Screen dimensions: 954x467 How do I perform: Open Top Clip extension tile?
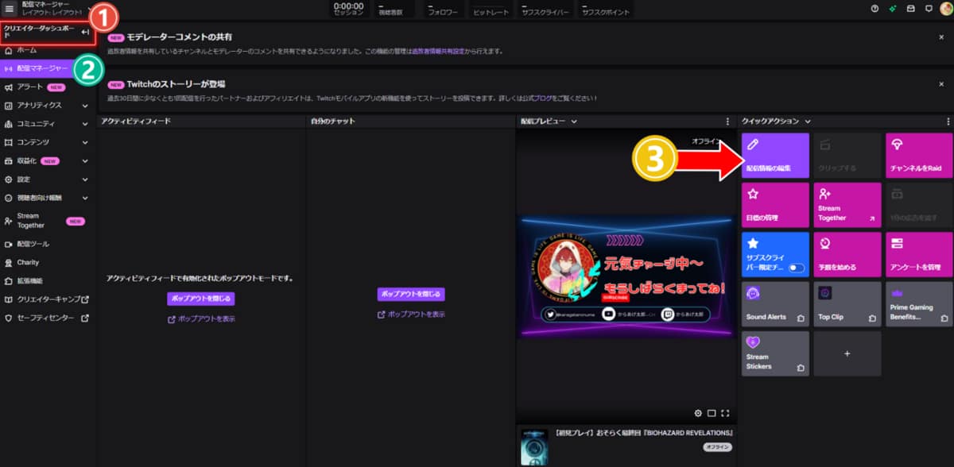coord(847,303)
